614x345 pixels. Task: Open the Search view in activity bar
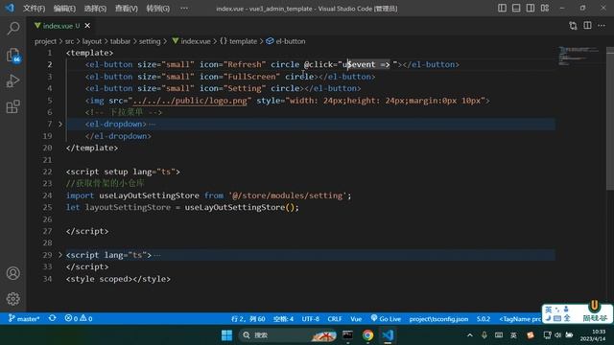13,28
